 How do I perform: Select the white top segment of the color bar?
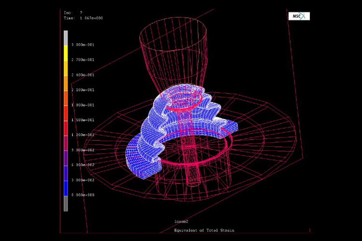tap(66, 38)
